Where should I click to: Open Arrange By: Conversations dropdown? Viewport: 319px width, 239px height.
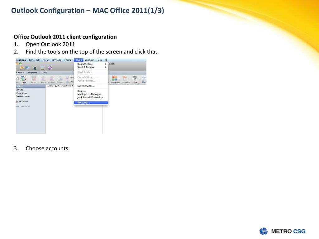pos(60,86)
